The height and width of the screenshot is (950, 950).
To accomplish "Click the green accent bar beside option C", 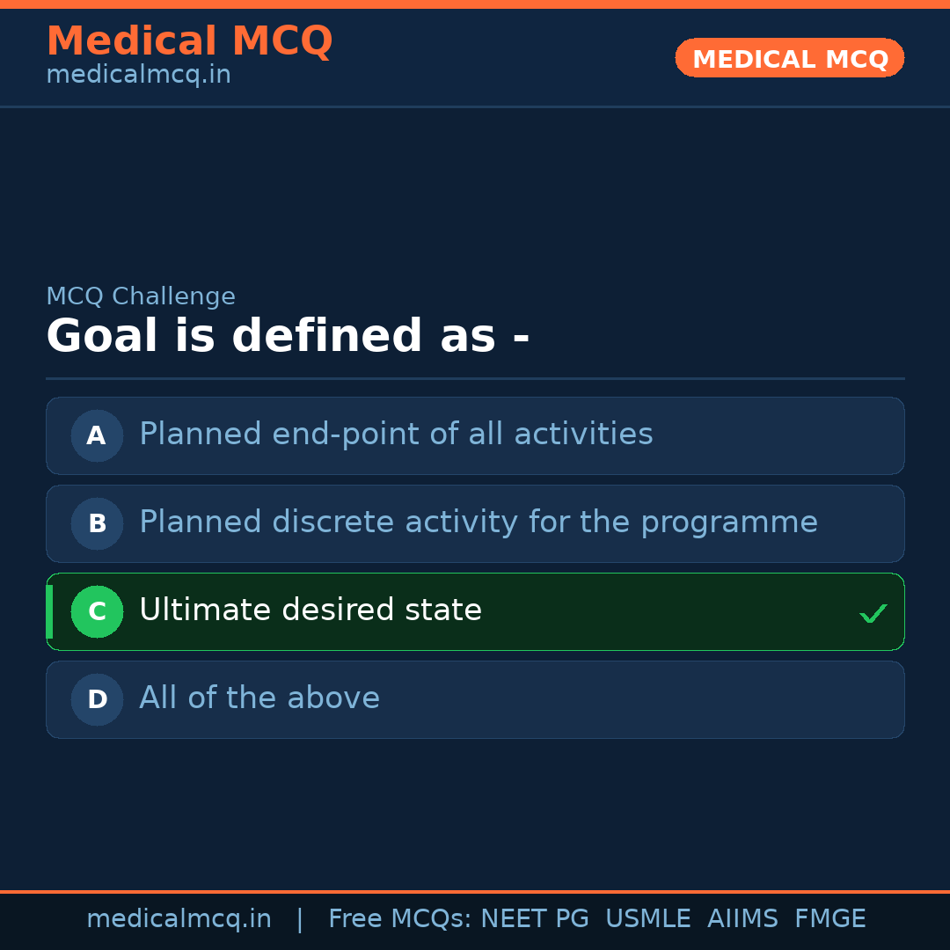I will coord(48,611).
